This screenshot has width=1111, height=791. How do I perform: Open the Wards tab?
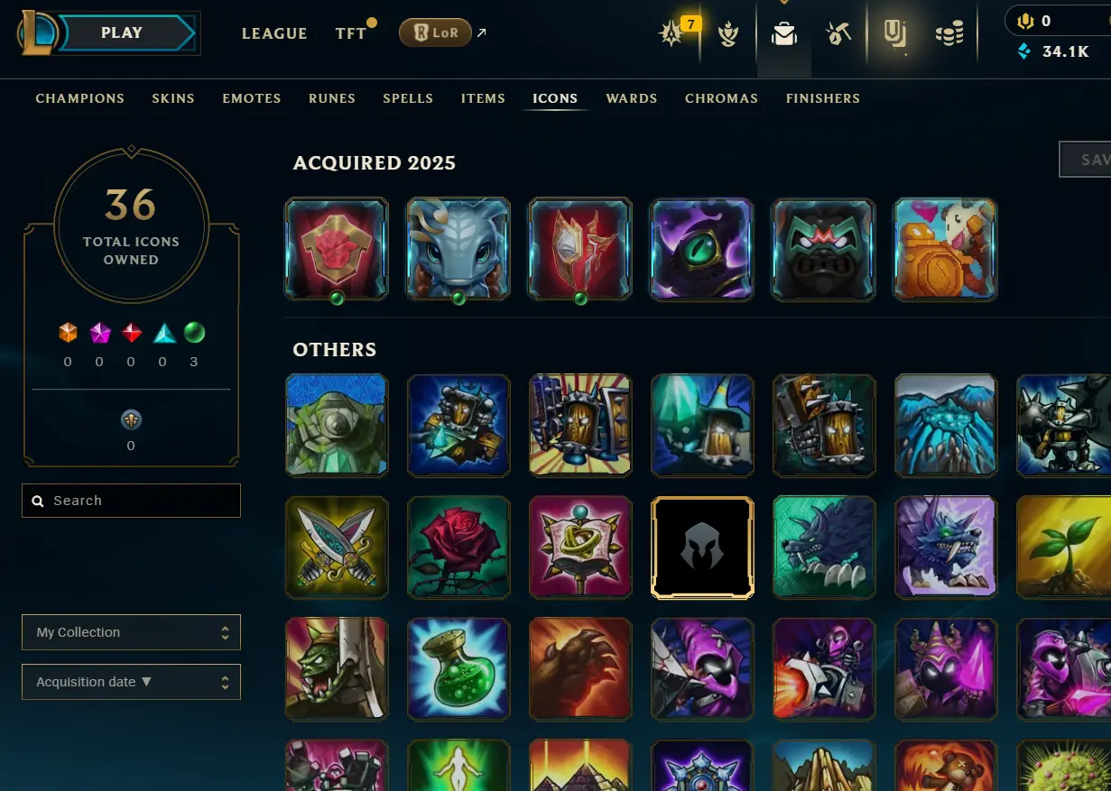(x=632, y=98)
